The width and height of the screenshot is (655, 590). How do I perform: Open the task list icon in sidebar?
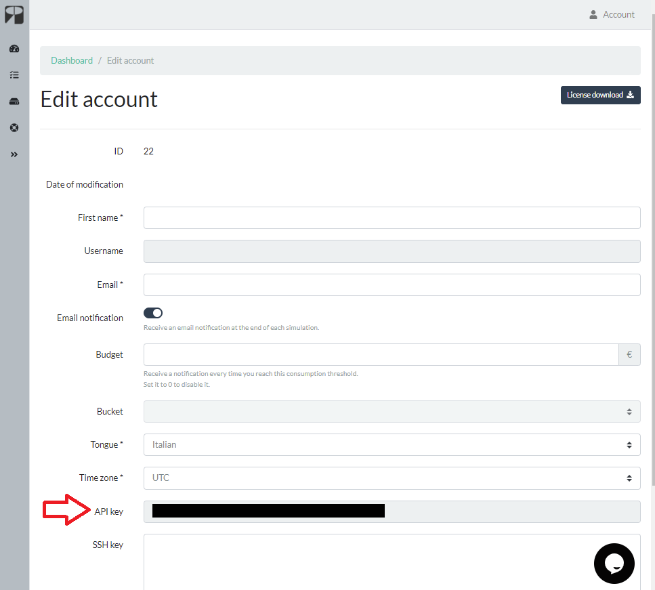[14, 75]
